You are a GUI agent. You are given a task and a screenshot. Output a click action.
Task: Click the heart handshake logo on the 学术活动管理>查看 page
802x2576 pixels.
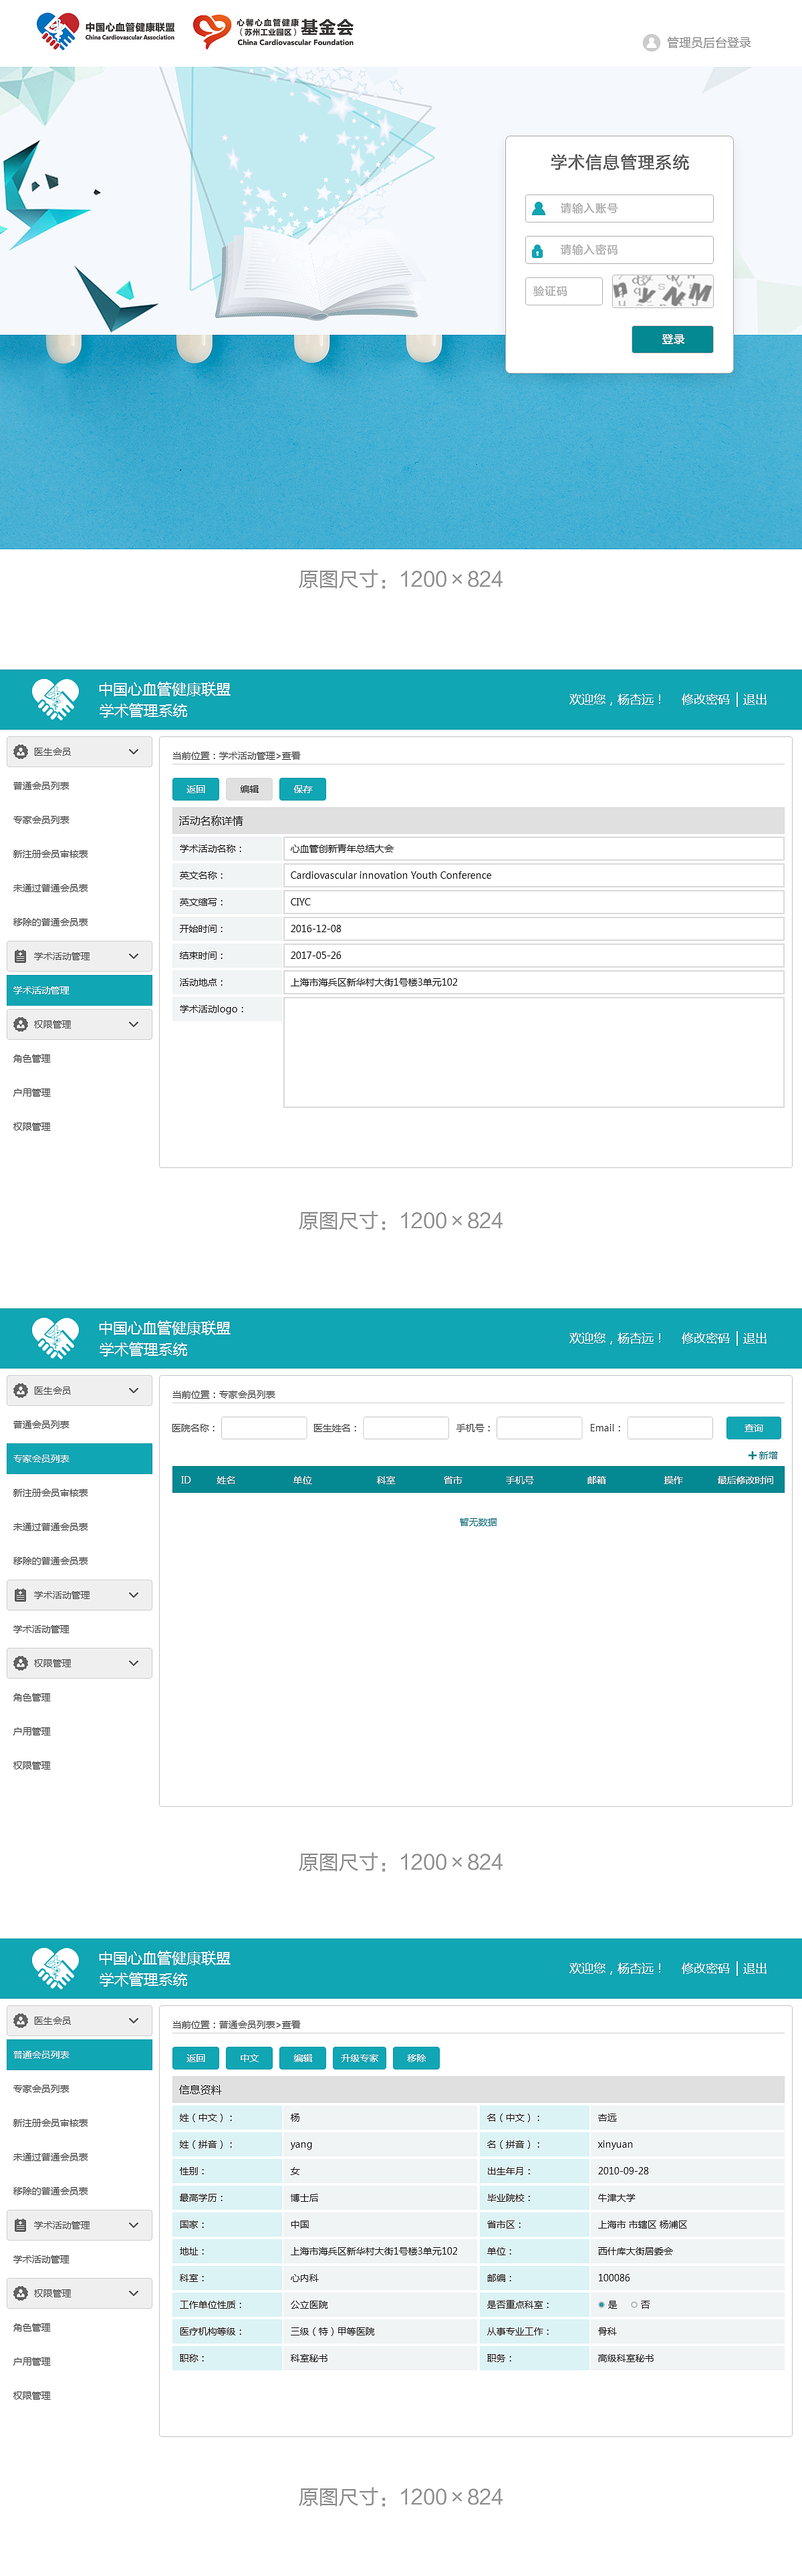[55, 699]
